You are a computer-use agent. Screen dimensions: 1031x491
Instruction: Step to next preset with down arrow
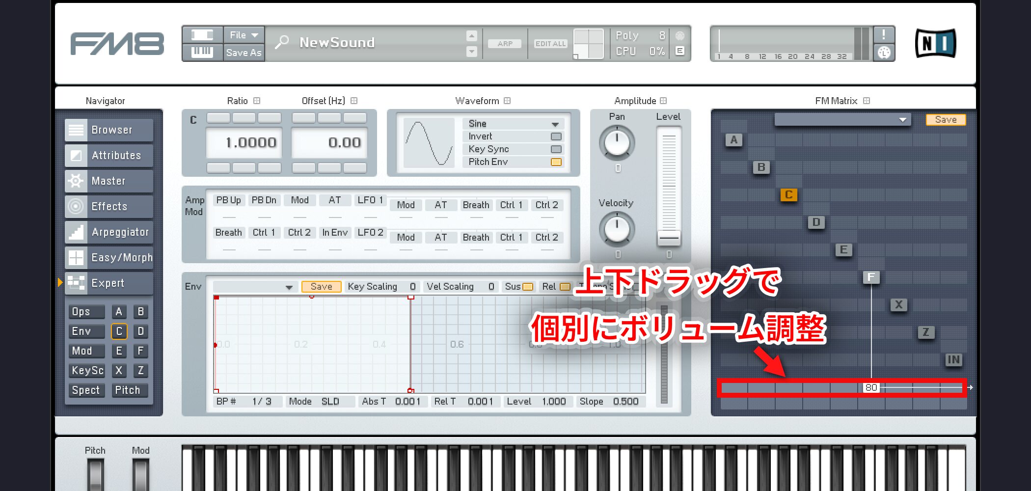471,51
